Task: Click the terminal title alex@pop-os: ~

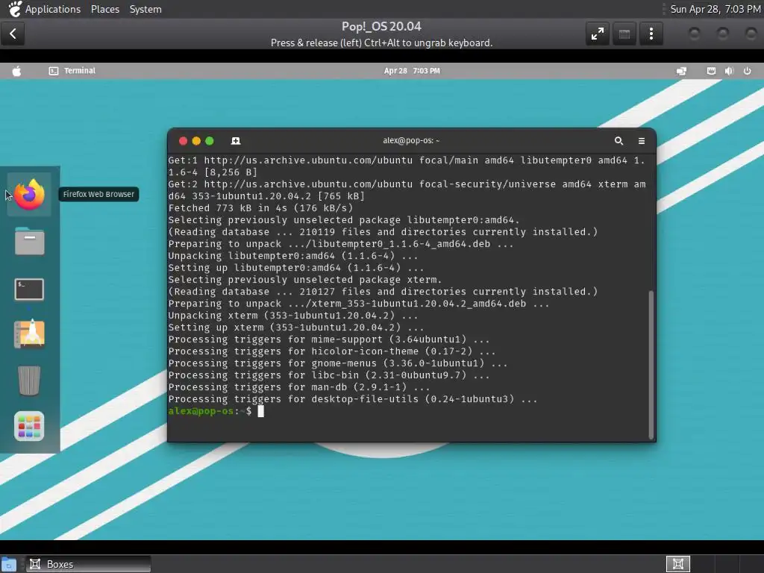Action: [411, 140]
